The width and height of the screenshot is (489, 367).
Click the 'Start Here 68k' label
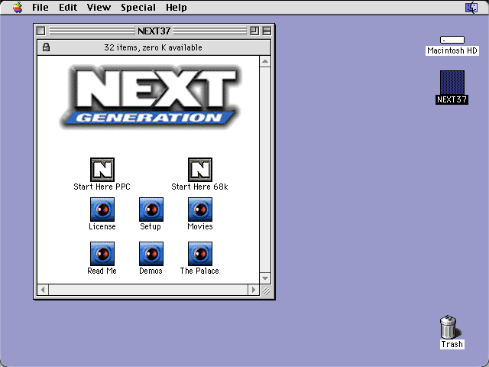pos(199,187)
